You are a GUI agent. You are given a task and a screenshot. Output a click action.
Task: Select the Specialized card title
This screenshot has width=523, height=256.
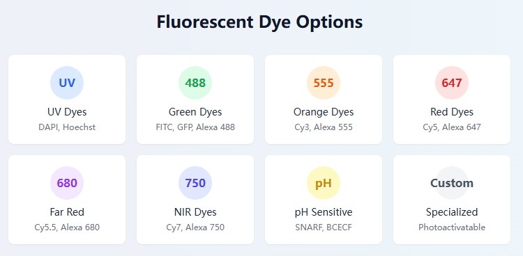pos(452,212)
